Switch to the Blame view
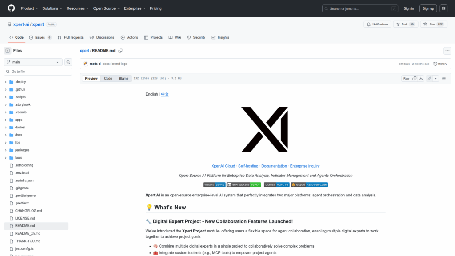The width and height of the screenshot is (455, 256). pyautogui.click(x=124, y=78)
